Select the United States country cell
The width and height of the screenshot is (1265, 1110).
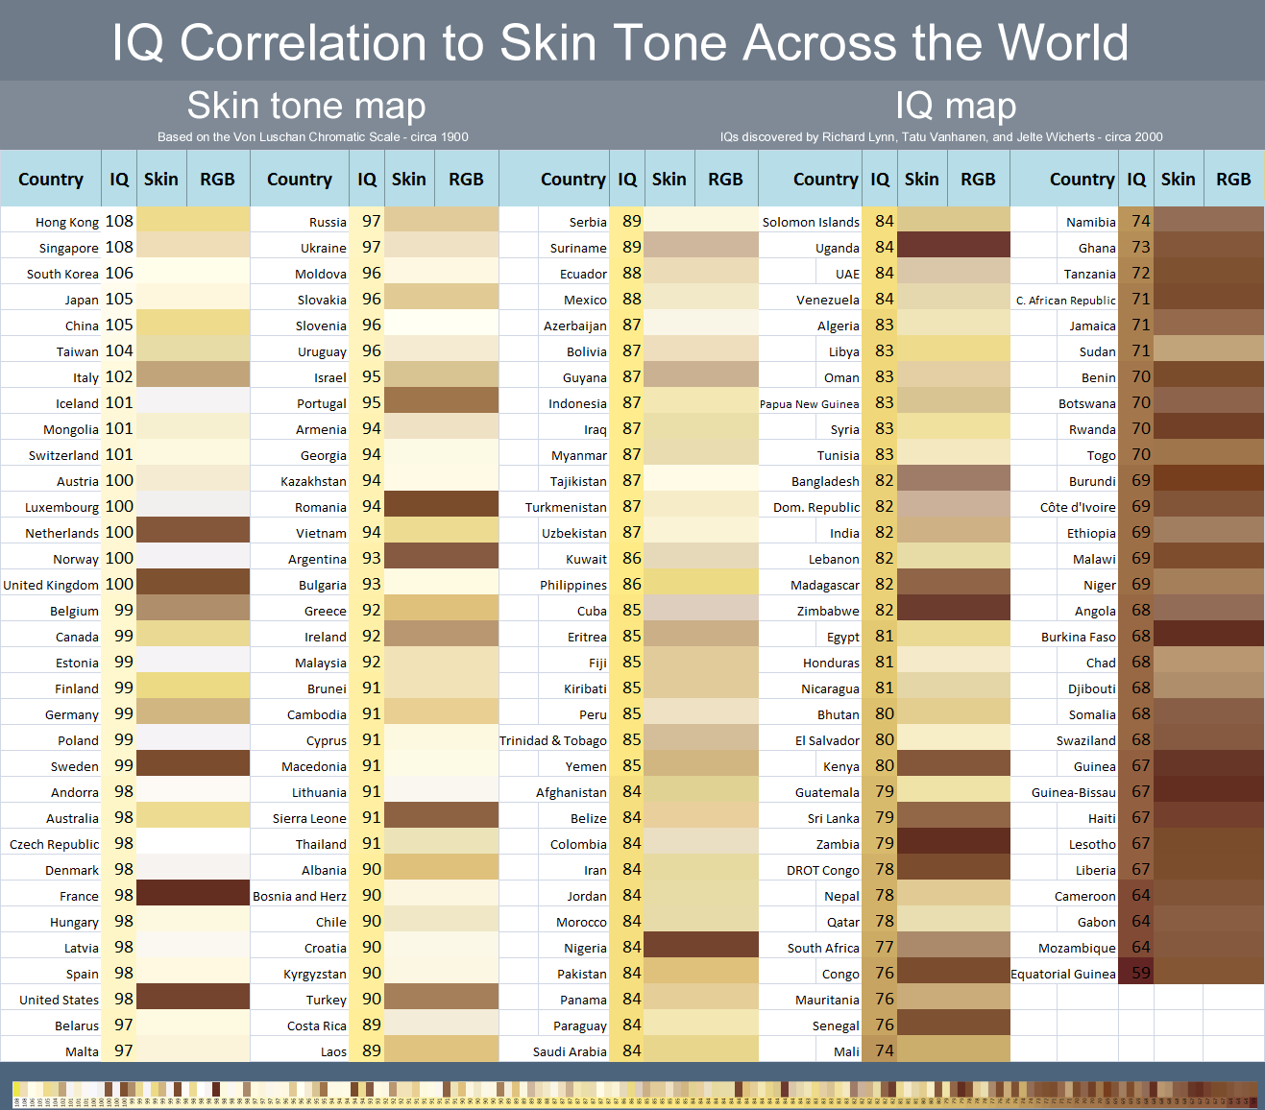coord(51,1000)
